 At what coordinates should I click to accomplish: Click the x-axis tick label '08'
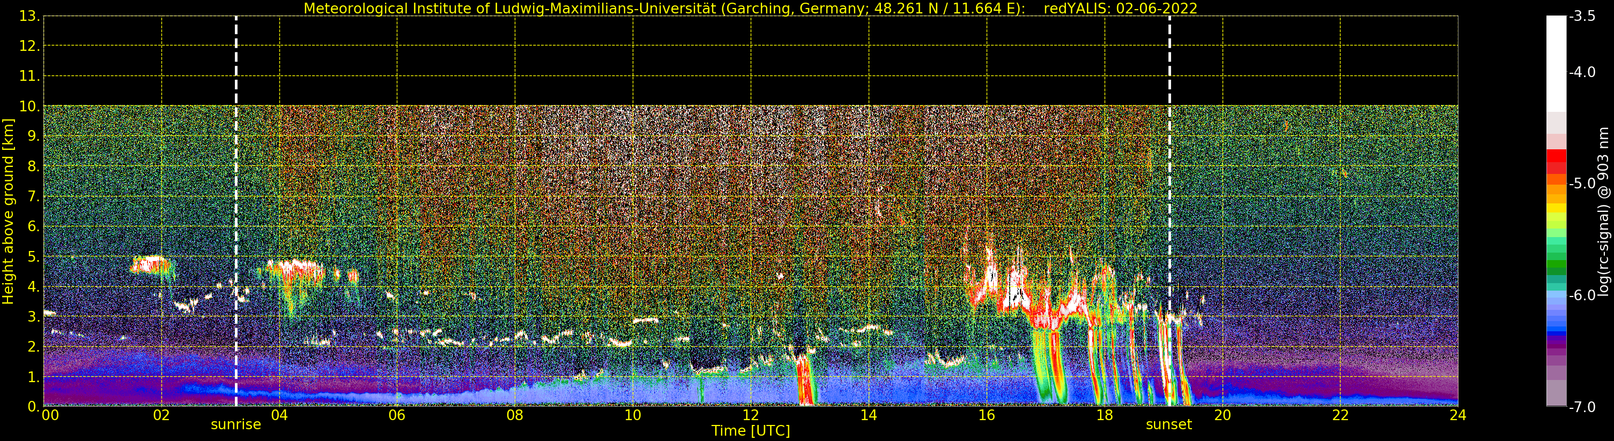pyautogui.click(x=514, y=415)
